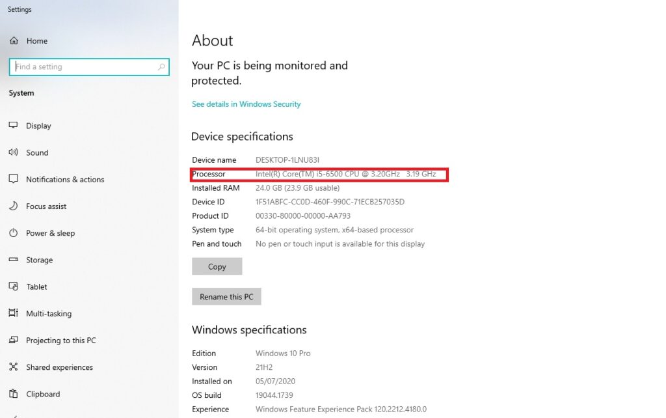Click the Tablet icon in the sidebar

click(14, 286)
